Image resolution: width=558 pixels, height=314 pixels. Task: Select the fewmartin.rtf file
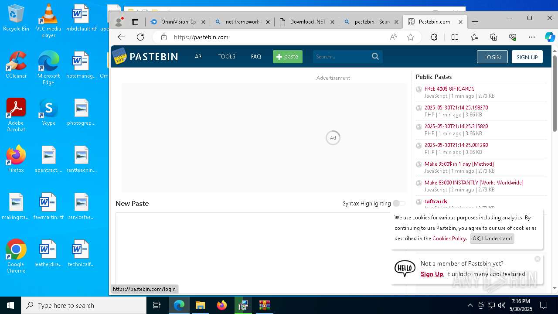(48, 206)
